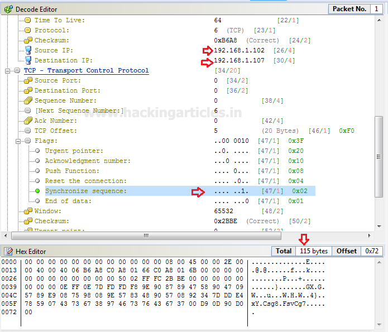Select the Window: row label
The height and width of the screenshot is (332, 388).
[48, 211]
